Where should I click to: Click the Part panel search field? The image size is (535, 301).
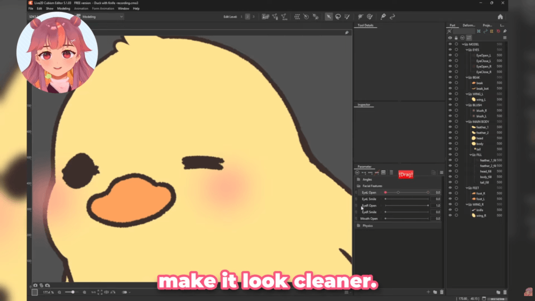(463, 31)
